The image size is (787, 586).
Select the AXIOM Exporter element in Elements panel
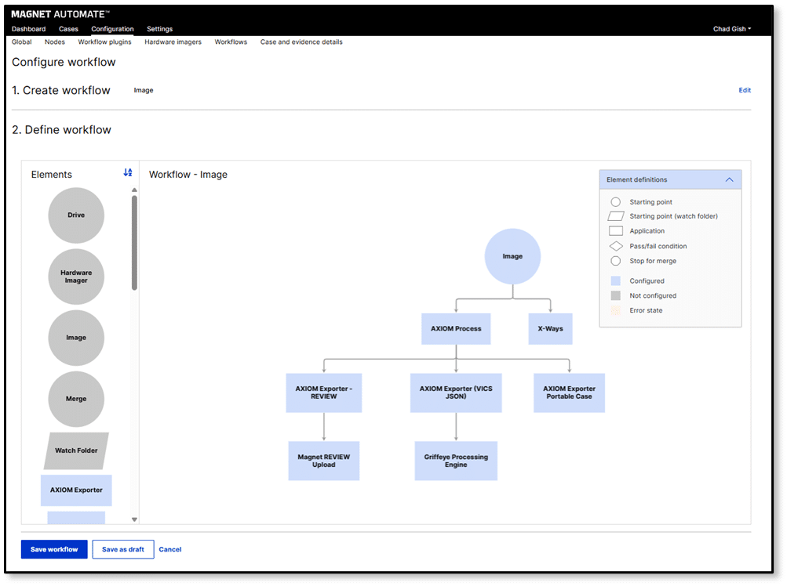76,490
